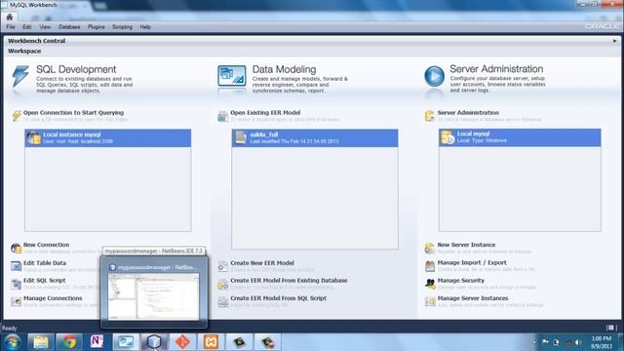This screenshot has height=351, width=624.
Task: Open File Explorer from taskbar
Action: [x=41, y=342]
